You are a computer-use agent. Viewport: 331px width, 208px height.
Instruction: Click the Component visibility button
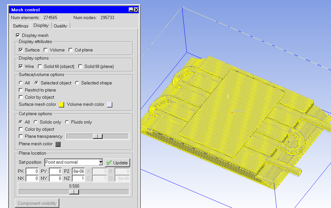[37, 203]
